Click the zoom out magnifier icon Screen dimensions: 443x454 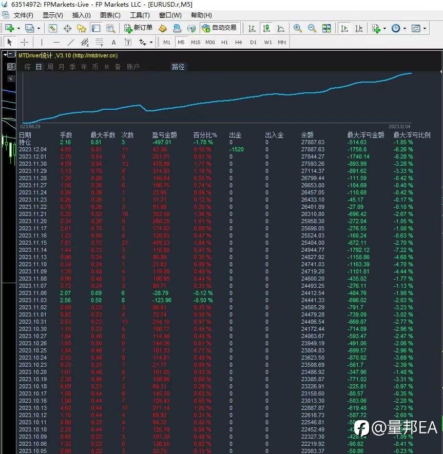[312, 28]
